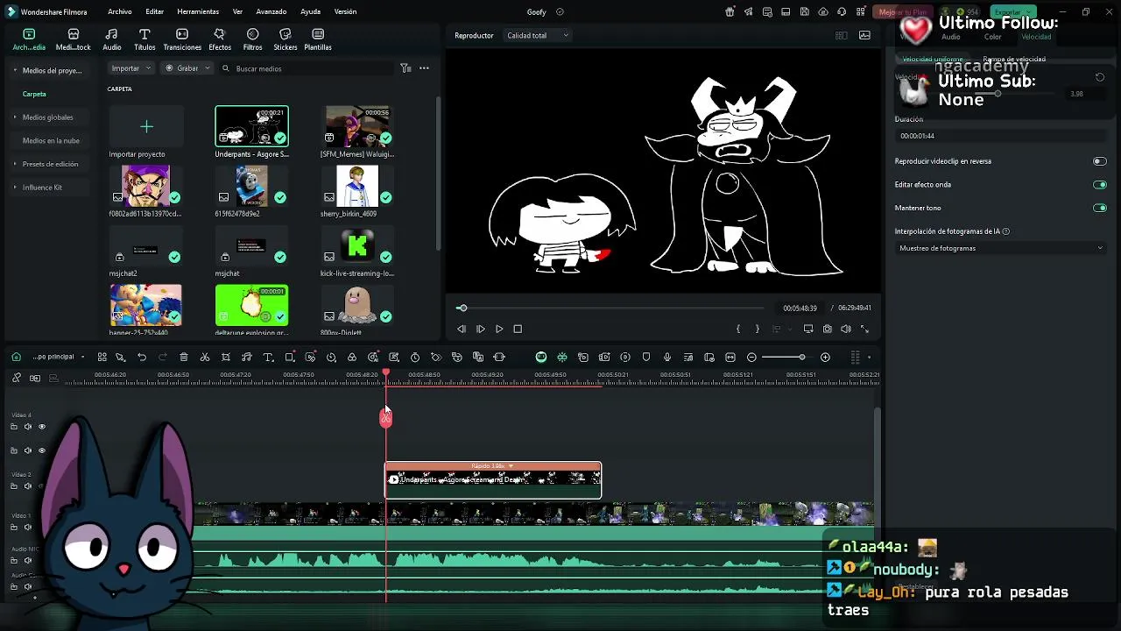Viewport: 1121px width, 631px height.
Task: Click the redo arrow icon
Action: [163, 358]
